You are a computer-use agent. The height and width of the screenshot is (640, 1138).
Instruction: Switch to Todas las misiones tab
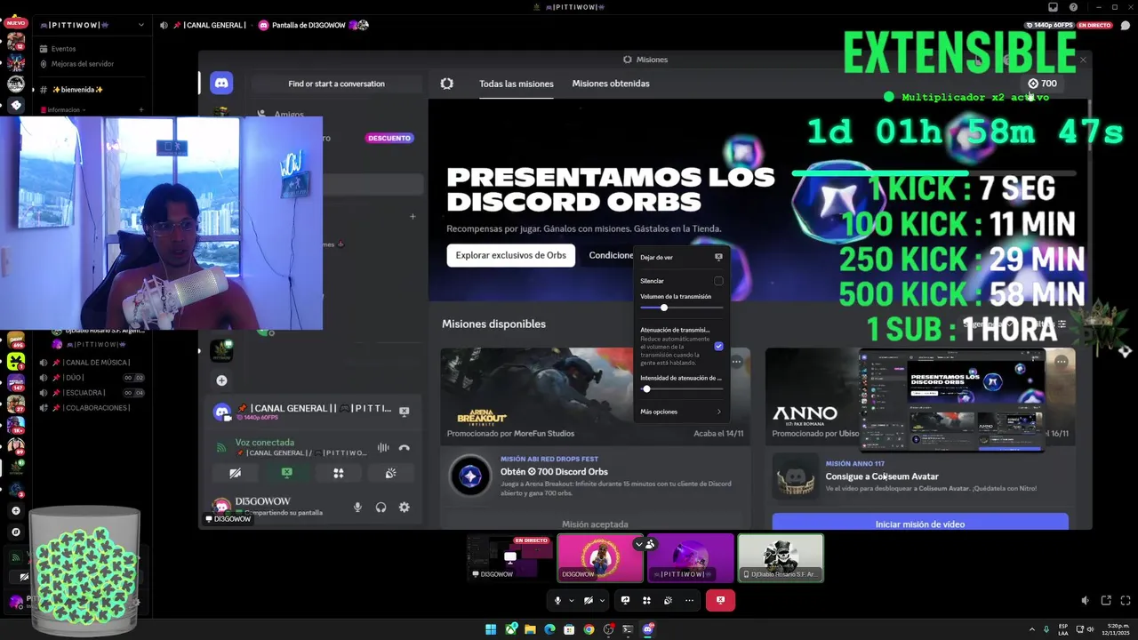click(x=516, y=84)
